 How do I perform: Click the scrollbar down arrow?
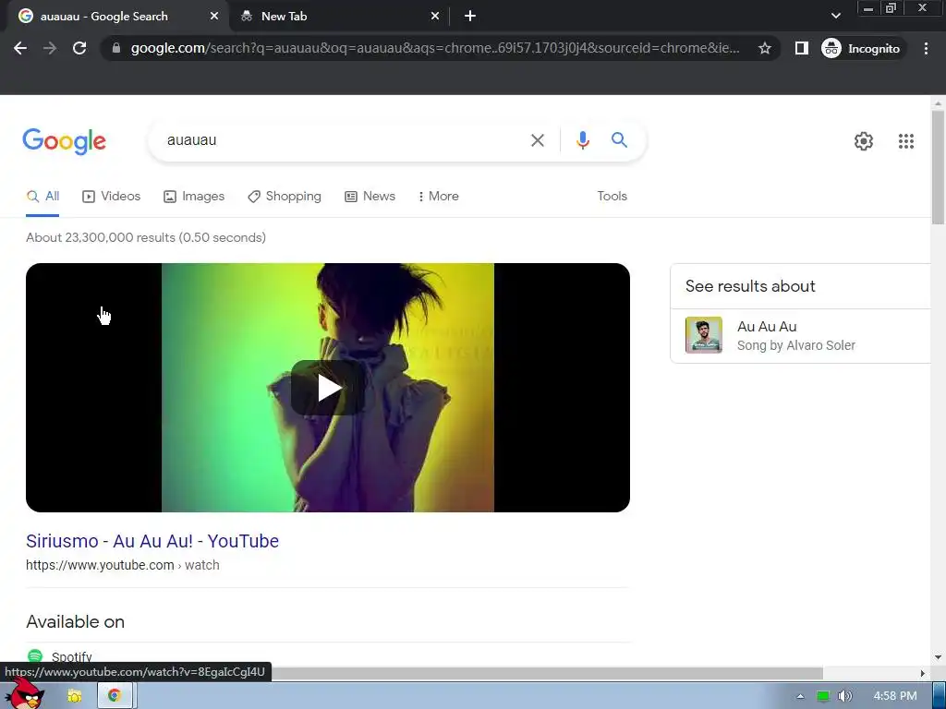938,657
